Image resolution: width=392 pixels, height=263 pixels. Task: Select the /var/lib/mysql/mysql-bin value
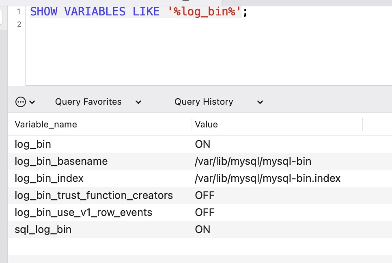(253, 161)
